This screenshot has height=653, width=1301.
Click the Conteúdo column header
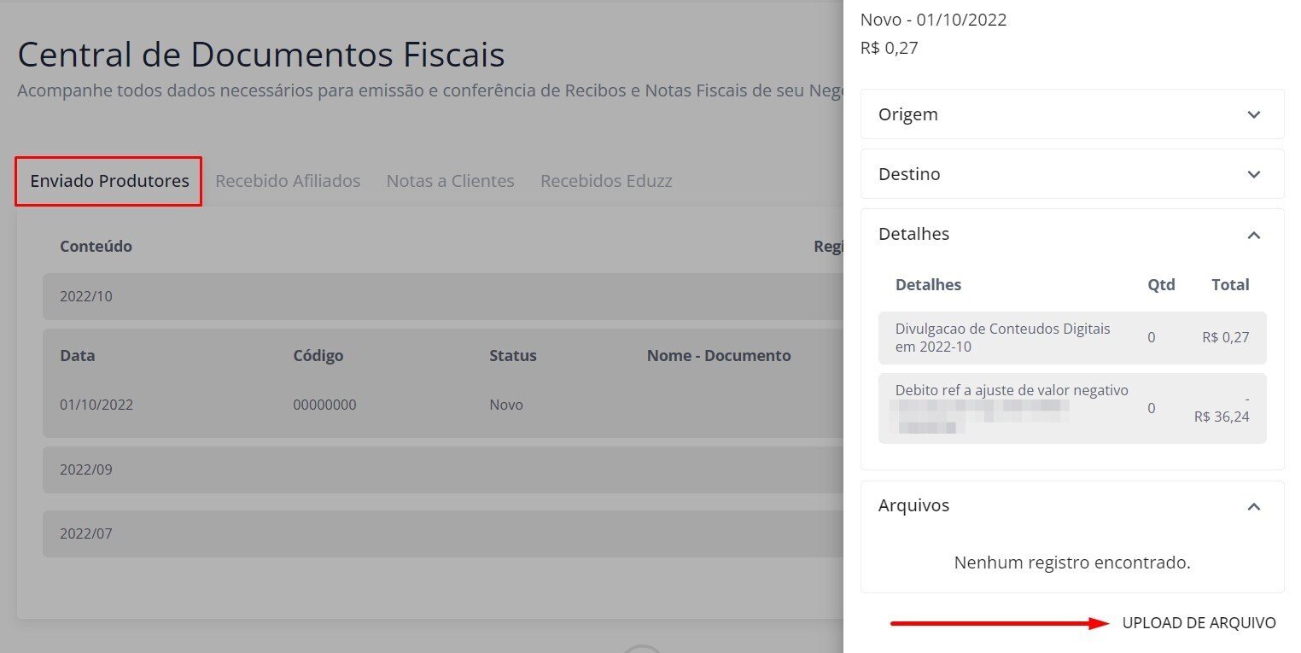(x=96, y=247)
